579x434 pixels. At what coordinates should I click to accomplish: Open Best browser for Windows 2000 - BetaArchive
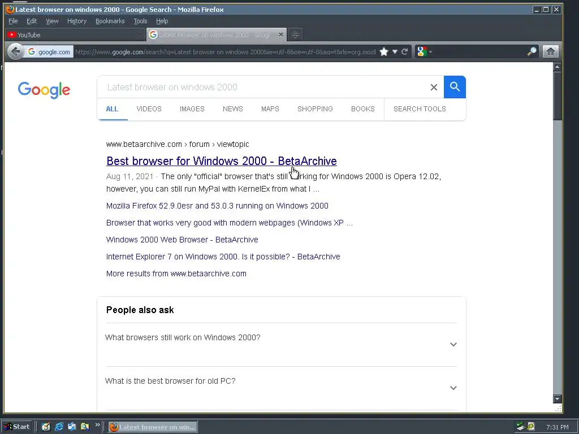(222, 161)
